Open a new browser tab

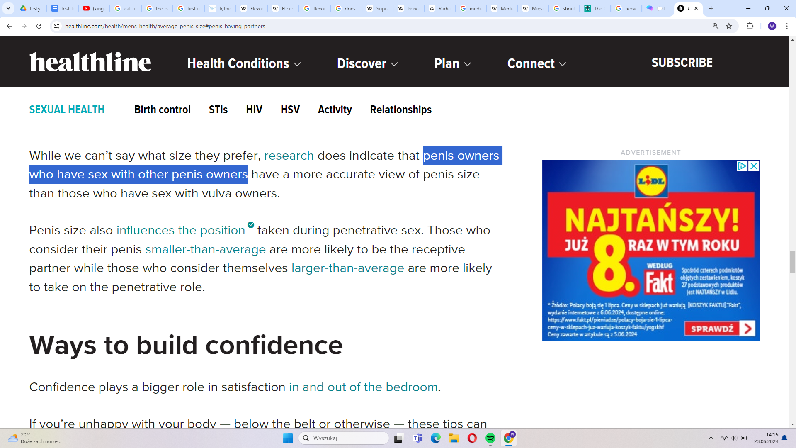(x=711, y=8)
